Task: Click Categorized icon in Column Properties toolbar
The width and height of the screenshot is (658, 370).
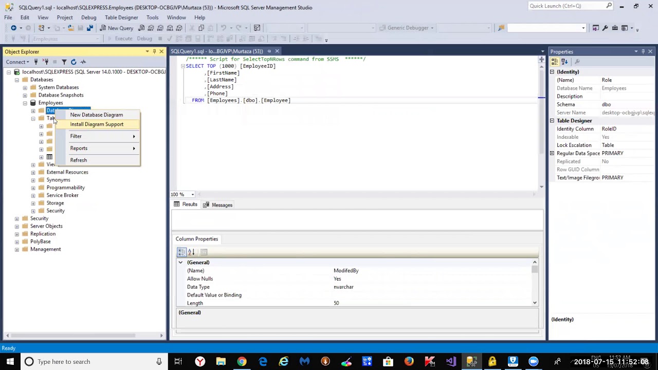Action: pyautogui.click(x=181, y=252)
